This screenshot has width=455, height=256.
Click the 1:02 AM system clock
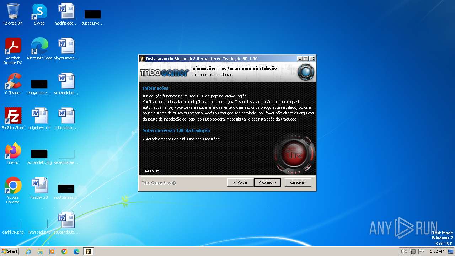pyautogui.click(x=437, y=251)
